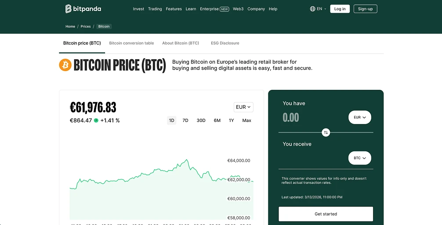The image size is (442, 225).
Task: Select the 1D chart range
Action: 171,120
